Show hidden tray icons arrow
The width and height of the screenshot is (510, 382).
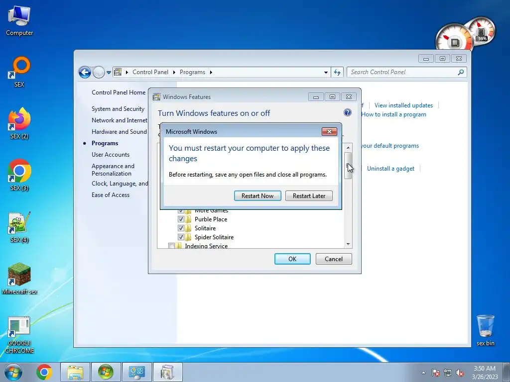click(423, 373)
